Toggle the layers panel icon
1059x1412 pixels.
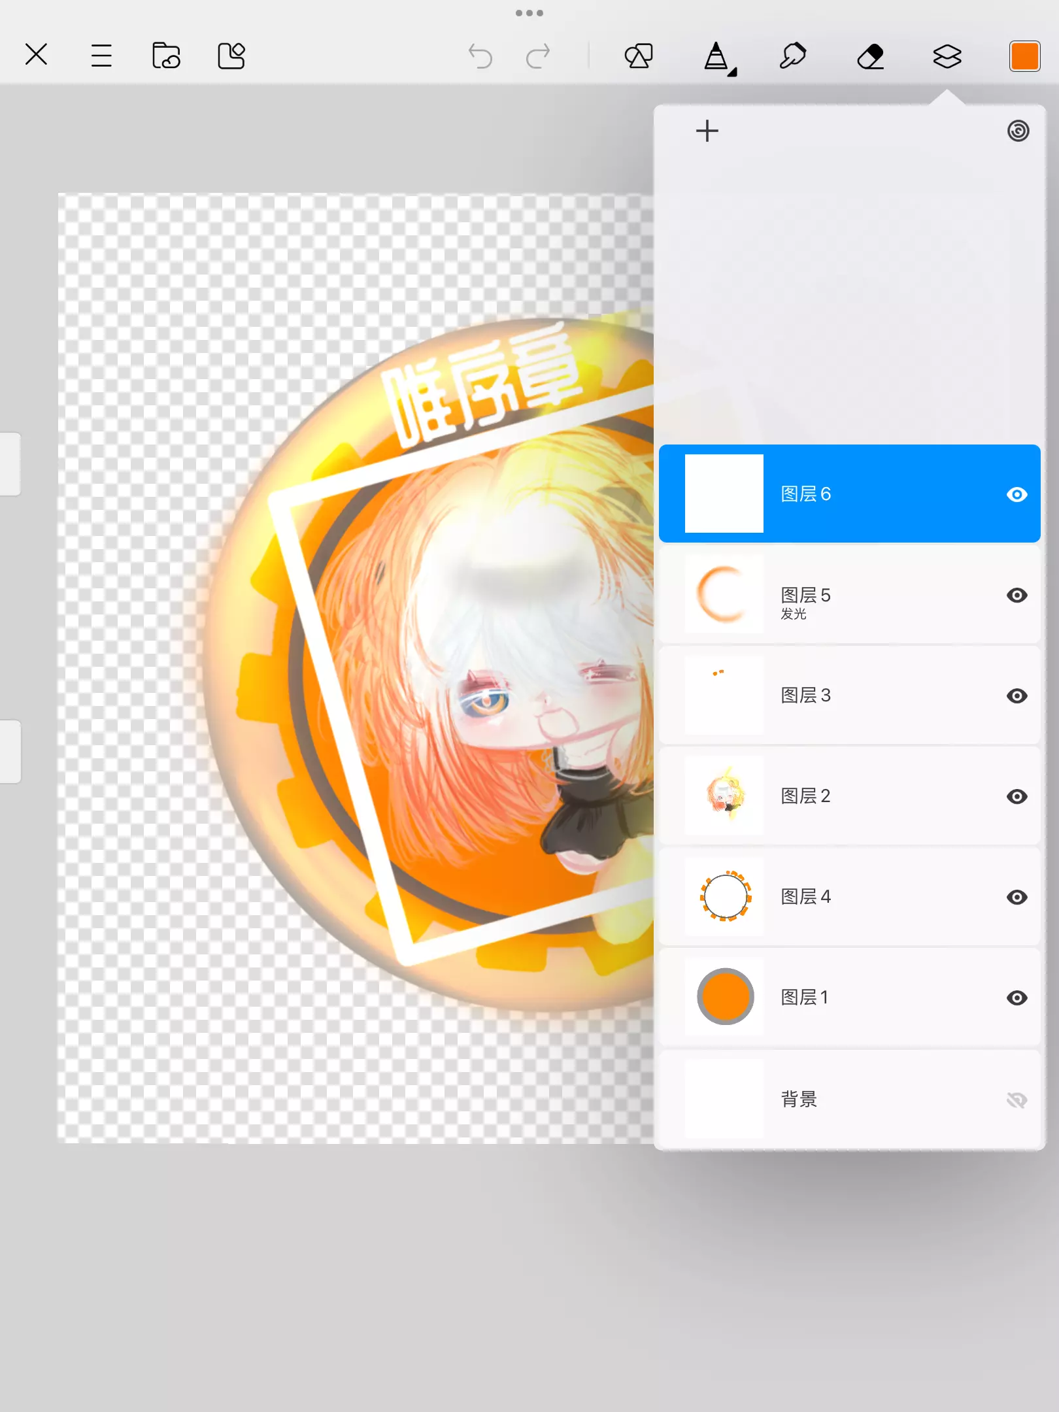tap(947, 56)
